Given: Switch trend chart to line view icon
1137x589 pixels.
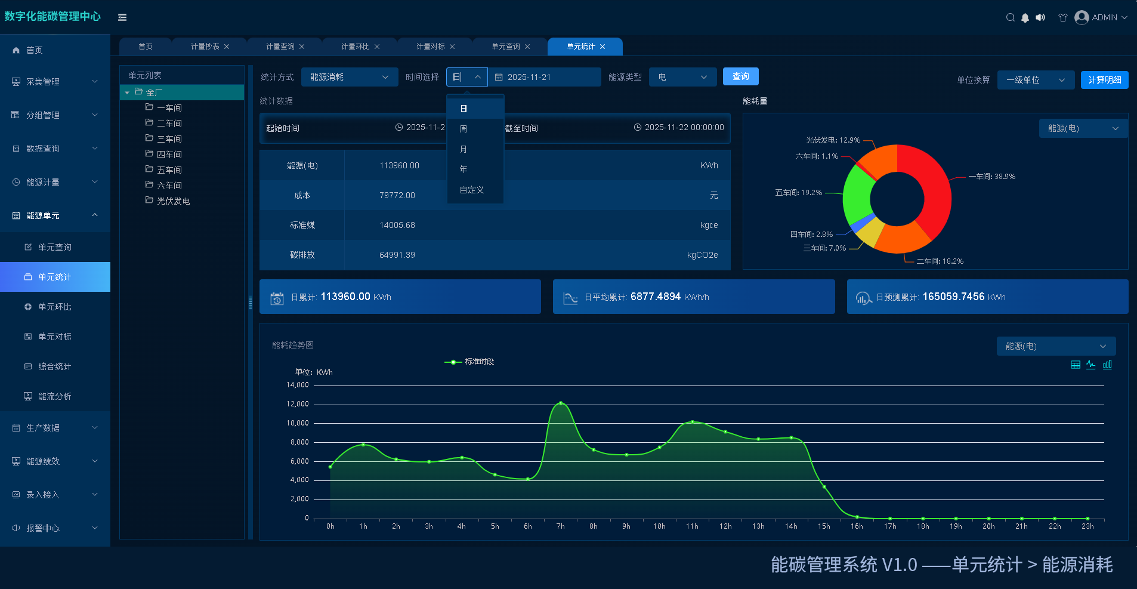Looking at the screenshot, I should pyautogui.click(x=1091, y=365).
